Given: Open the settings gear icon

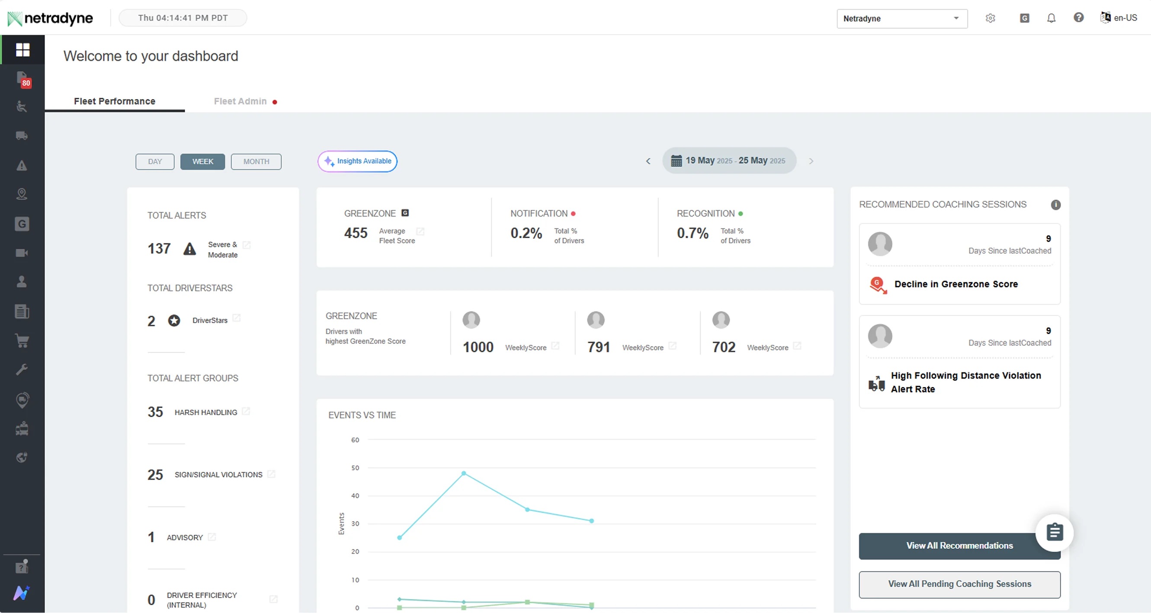Looking at the screenshot, I should click(990, 18).
